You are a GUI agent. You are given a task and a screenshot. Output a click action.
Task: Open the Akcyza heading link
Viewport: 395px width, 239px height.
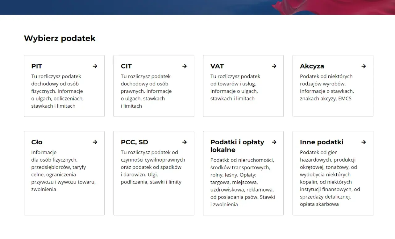(312, 66)
